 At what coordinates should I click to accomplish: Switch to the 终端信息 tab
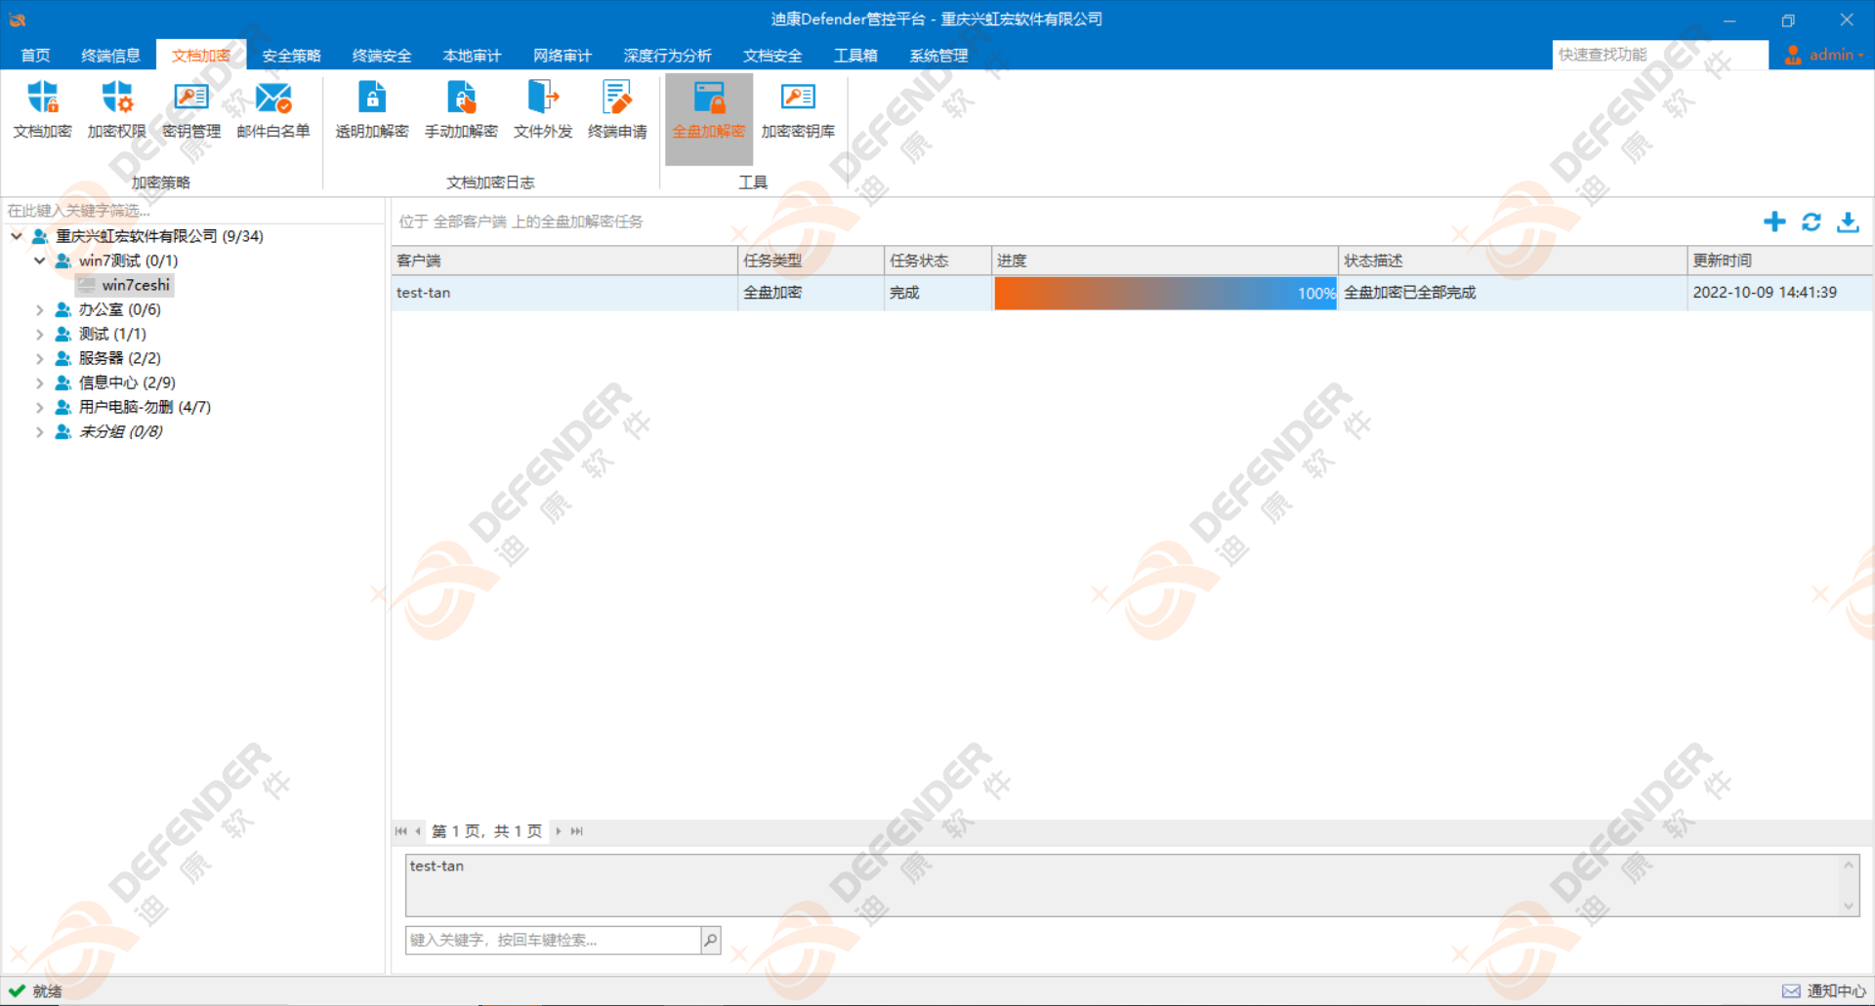(110, 56)
